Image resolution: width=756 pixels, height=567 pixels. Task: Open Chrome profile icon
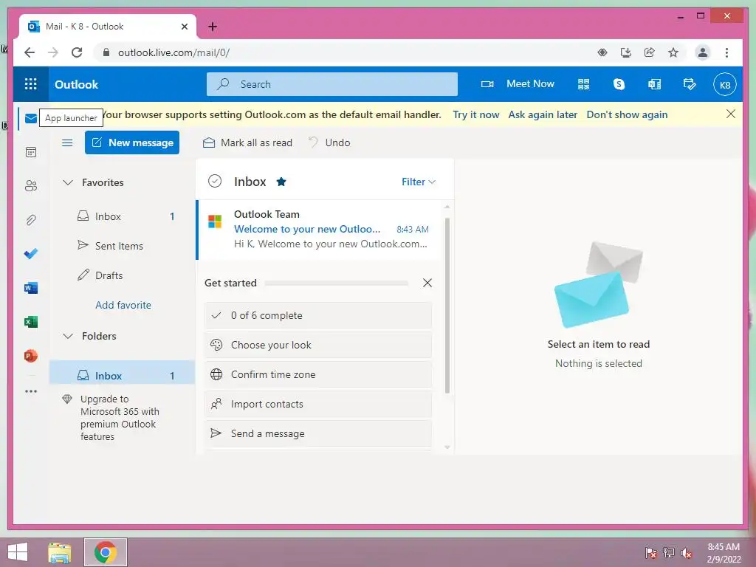[x=703, y=52]
